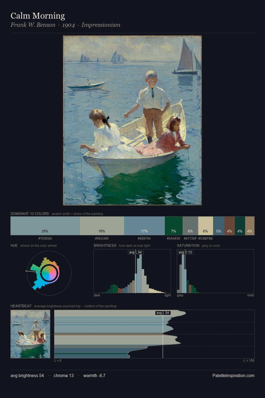This screenshot has height=398, width=265.
Task: Click the slate blue 5% swatch
Action: click(219, 226)
